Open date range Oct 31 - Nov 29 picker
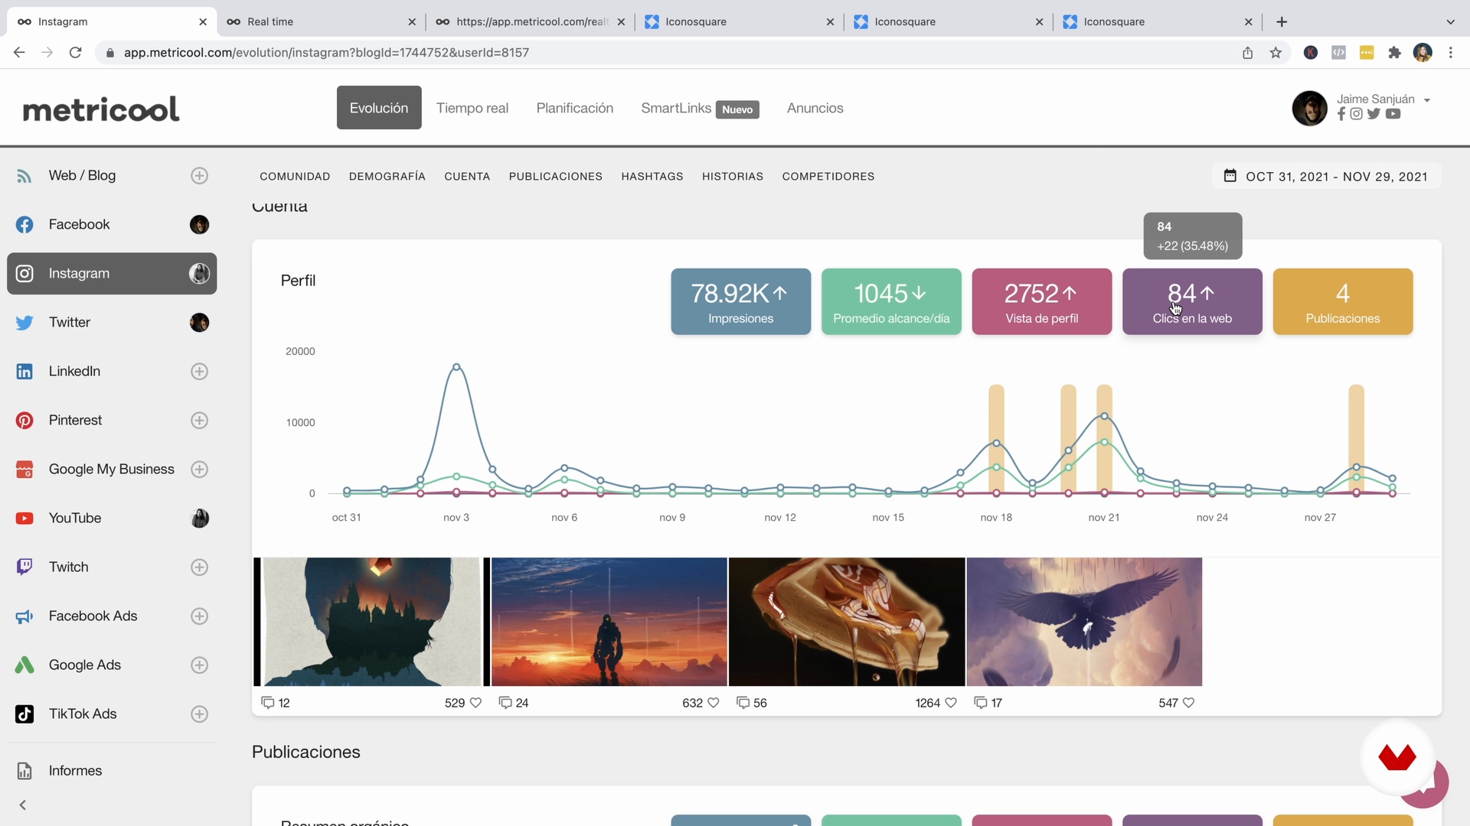The width and height of the screenshot is (1470, 826). coord(1328,176)
